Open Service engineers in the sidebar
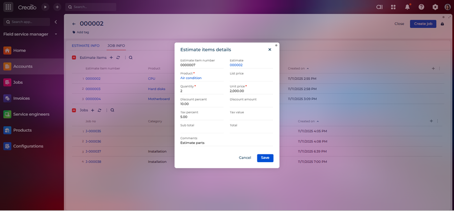 click(x=31, y=114)
